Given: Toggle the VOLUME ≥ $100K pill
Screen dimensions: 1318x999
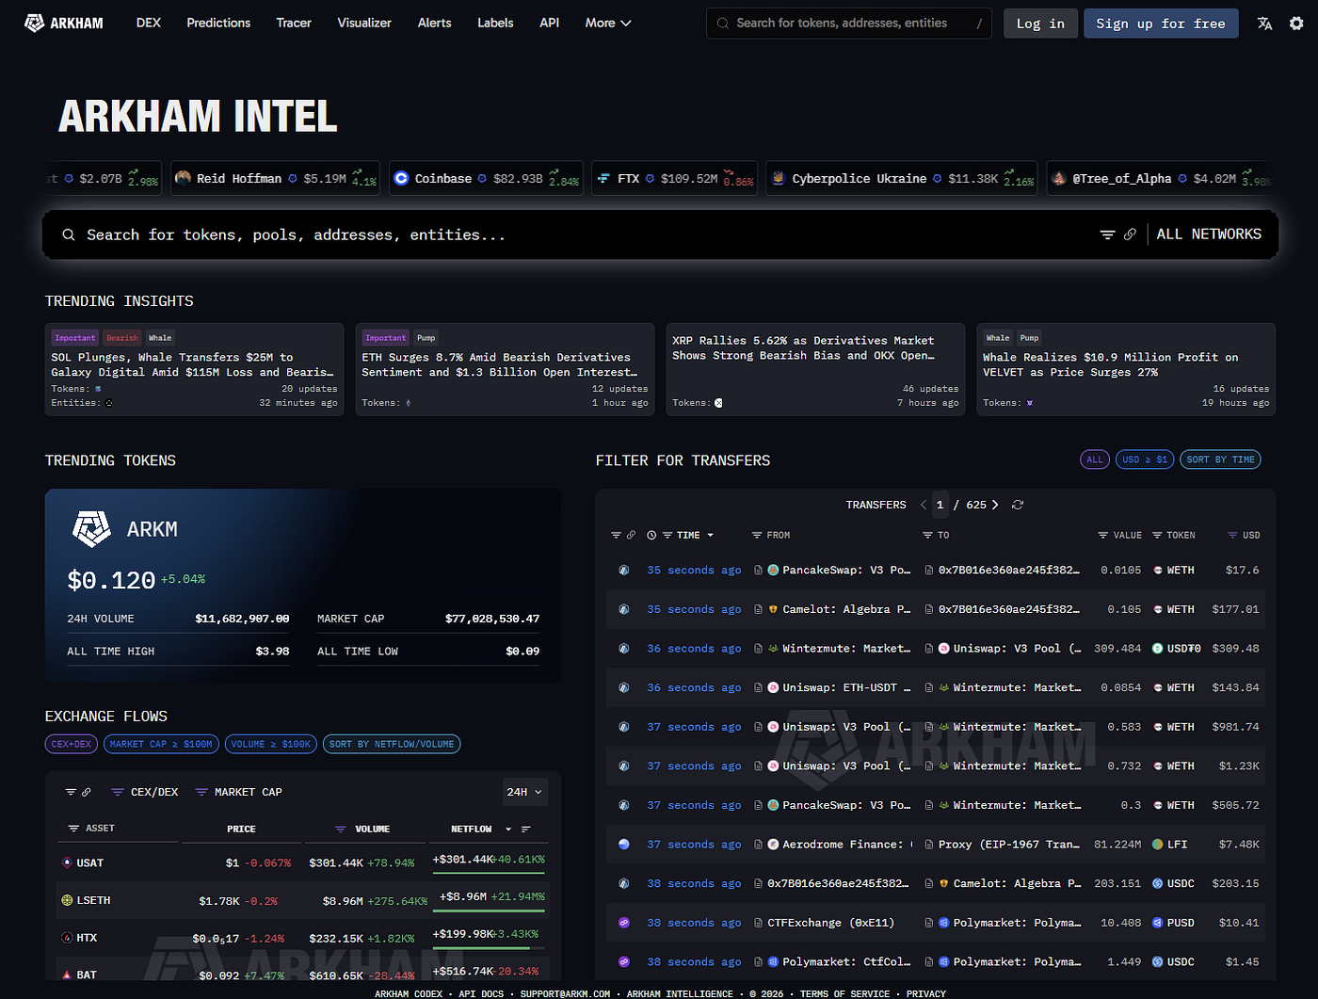Looking at the screenshot, I should coord(271,744).
